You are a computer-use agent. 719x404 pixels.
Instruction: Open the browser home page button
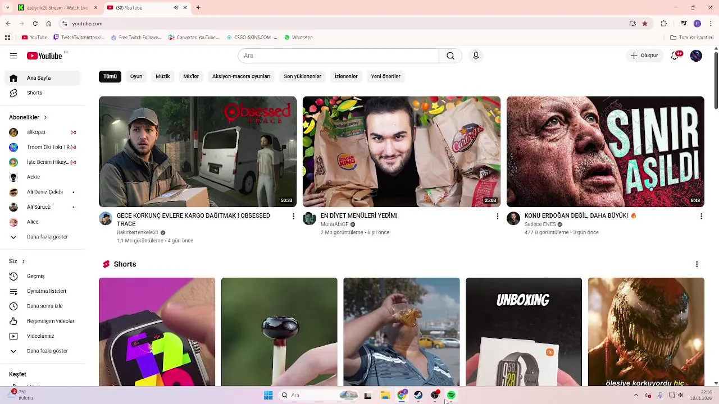pyautogui.click(x=49, y=24)
